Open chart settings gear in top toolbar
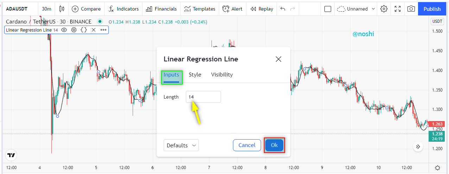This screenshot has width=449, height=174. [x=384, y=9]
